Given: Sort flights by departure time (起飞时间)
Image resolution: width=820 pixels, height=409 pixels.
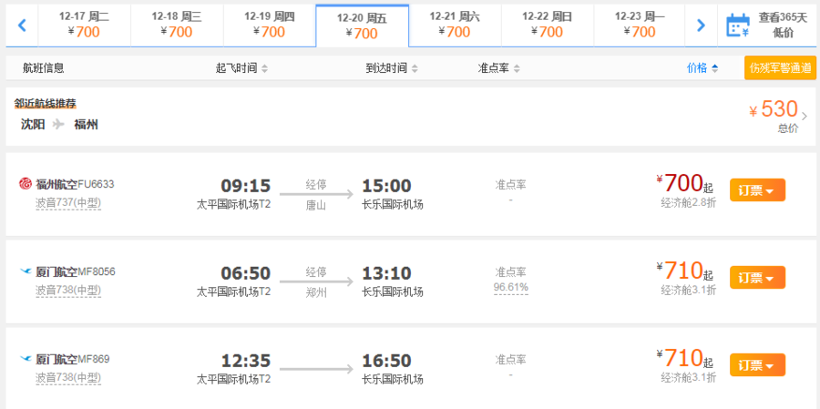Looking at the screenshot, I should [241, 68].
